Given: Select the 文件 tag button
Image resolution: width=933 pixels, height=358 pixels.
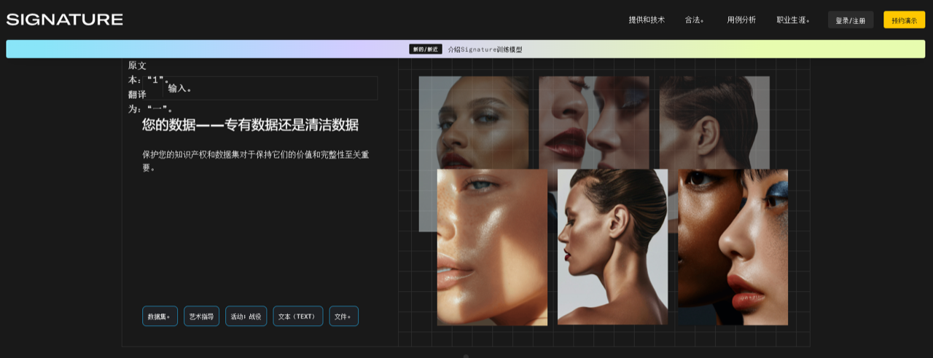Looking at the screenshot, I should pyautogui.click(x=343, y=316).
